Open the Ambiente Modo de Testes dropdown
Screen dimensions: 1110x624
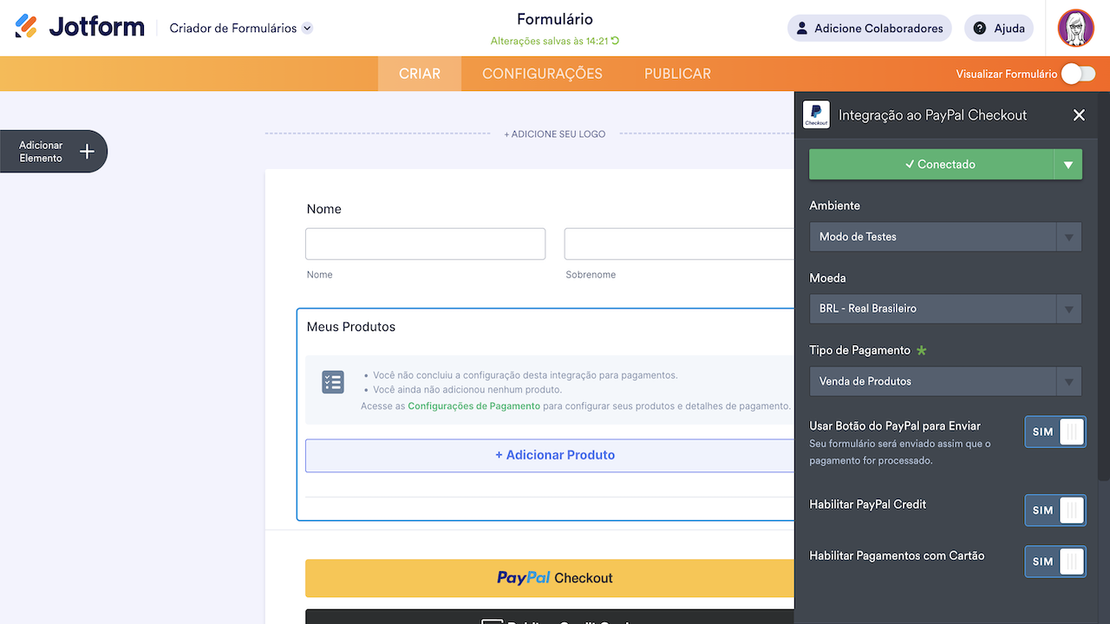pyautogui.click(x=945, y=237)
